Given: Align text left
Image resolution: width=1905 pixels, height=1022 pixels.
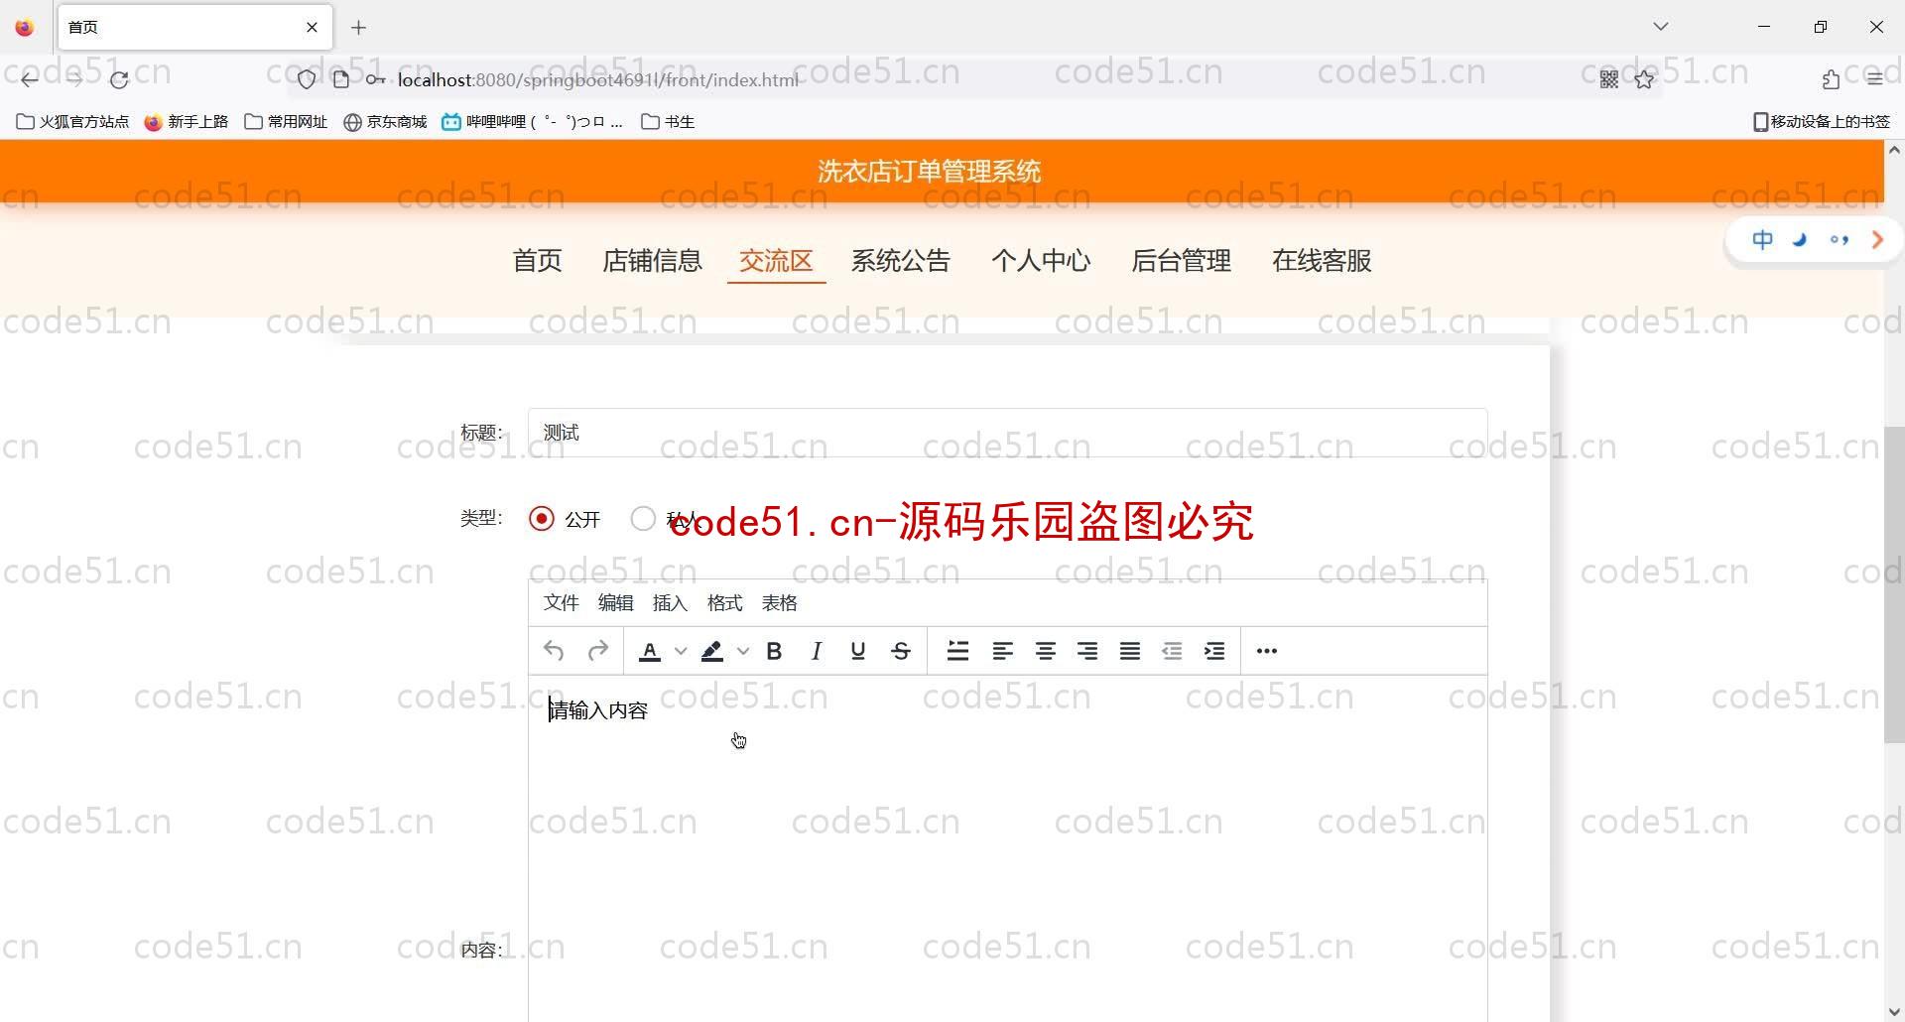Looking at the screenshot, I should (x=1002, y=651).
